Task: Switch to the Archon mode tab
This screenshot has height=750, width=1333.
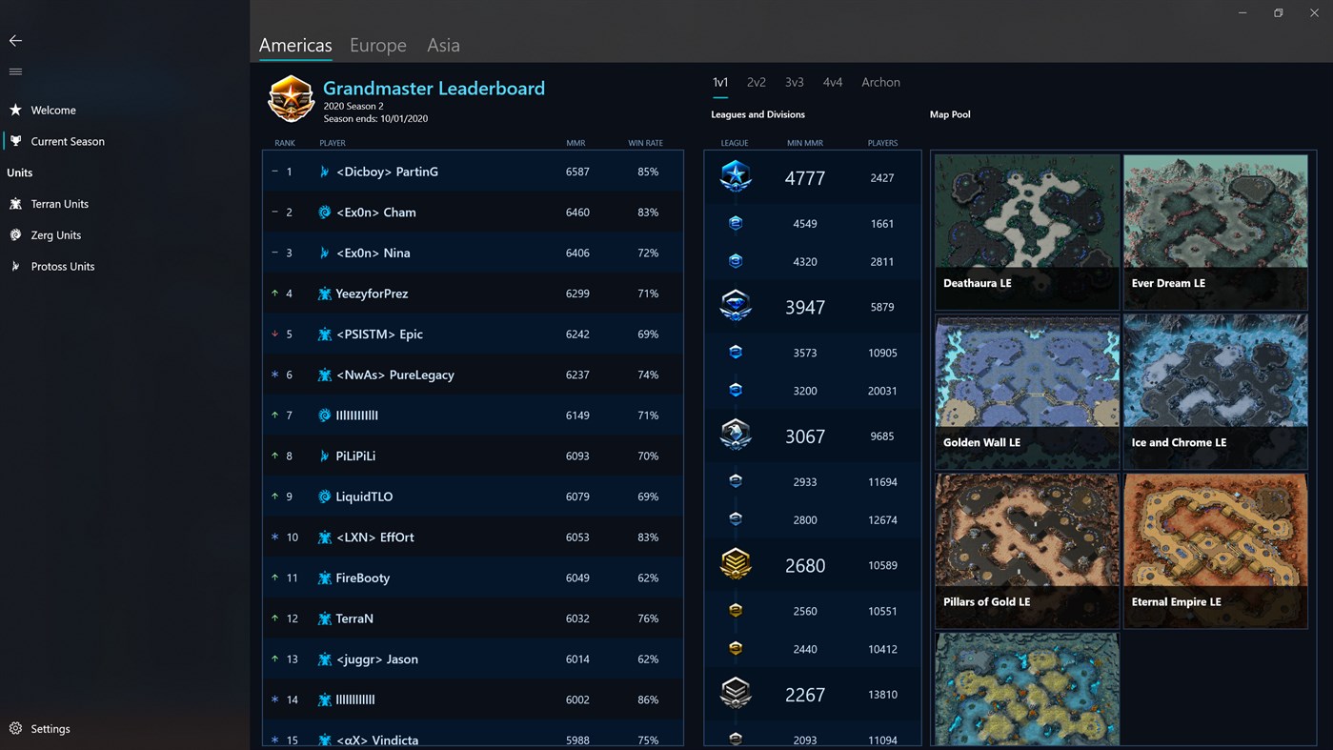Action: pos(880,82)
